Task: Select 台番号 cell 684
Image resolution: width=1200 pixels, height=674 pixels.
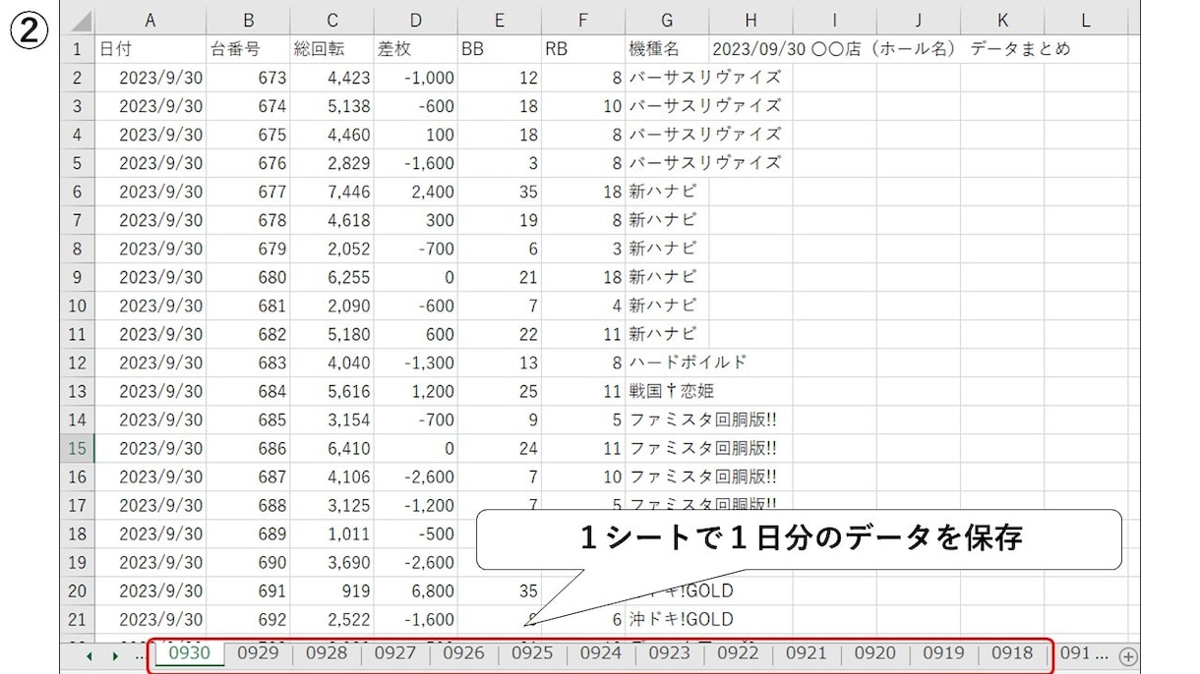Action: coord(249,391)
